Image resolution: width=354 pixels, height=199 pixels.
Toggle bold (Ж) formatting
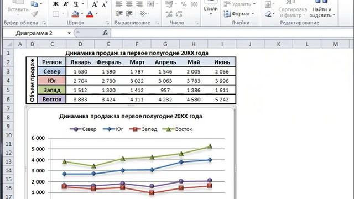(x=55, y=4)
